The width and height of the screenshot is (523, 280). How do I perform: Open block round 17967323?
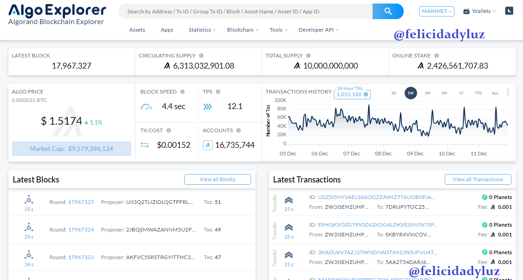(x=81, y=257)
